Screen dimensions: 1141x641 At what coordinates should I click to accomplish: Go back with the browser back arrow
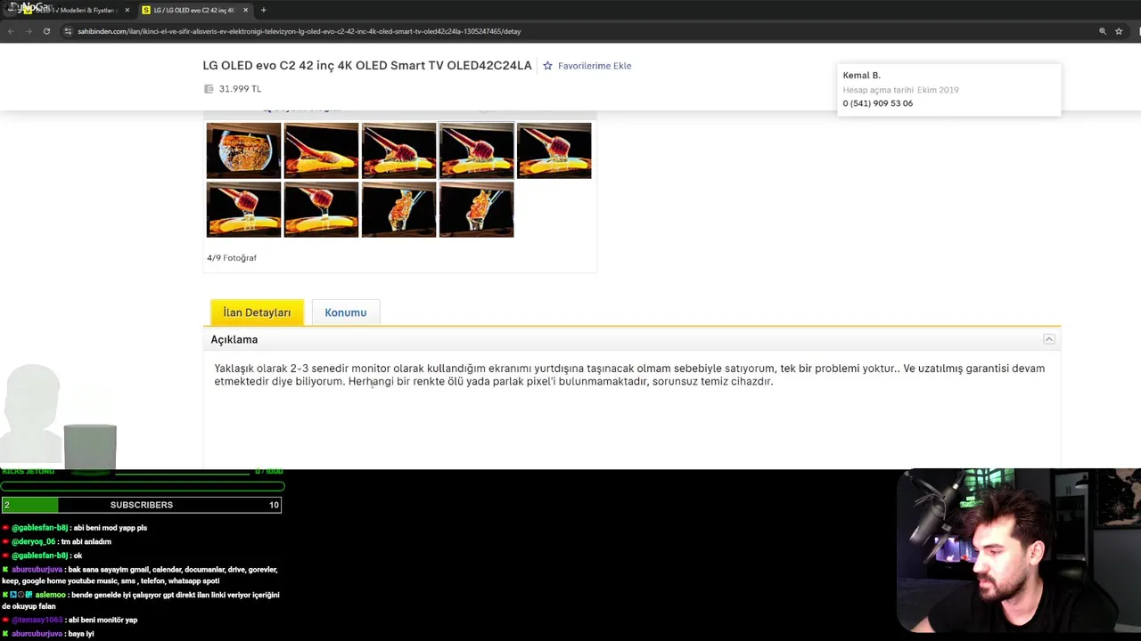11,31
